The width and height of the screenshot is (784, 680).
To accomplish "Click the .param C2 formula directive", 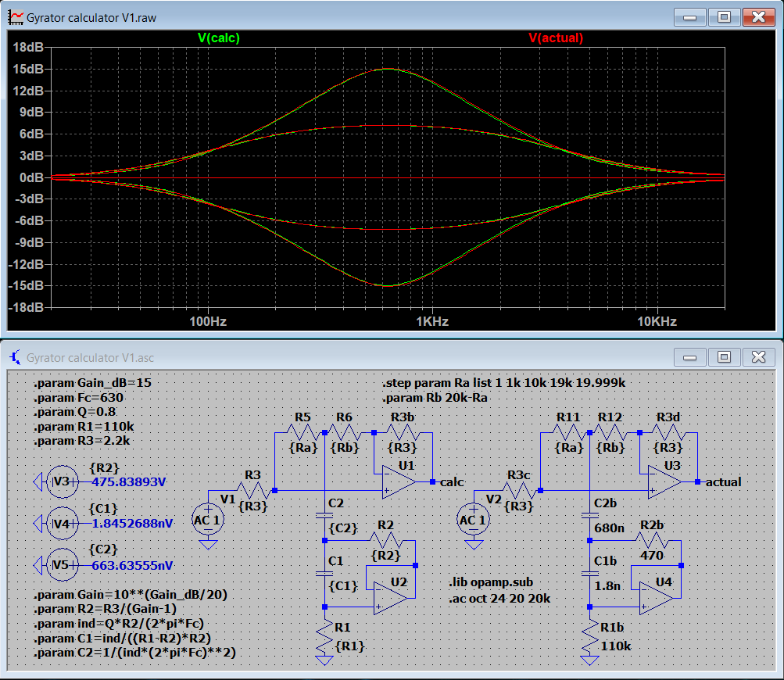I will click(134, 653).
